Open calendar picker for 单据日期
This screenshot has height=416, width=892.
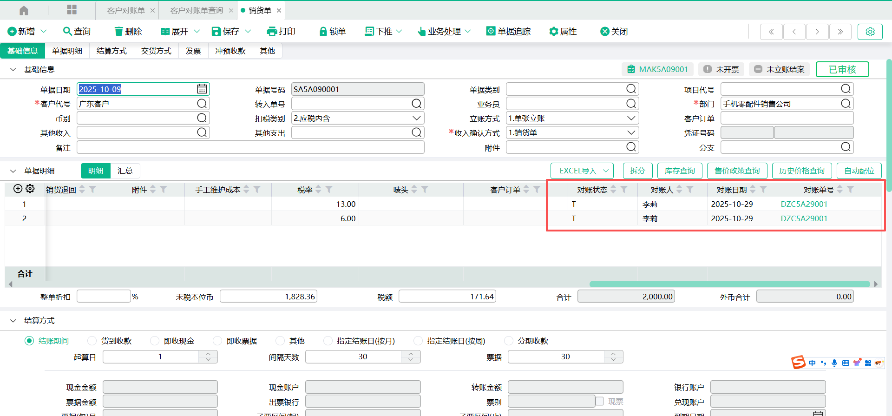(x=202, y=89)
